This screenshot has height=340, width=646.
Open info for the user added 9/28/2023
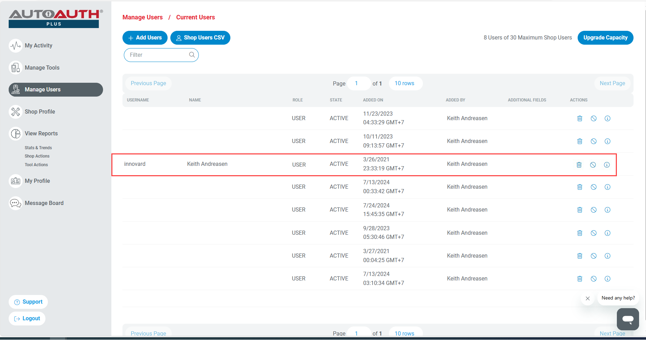607,233
